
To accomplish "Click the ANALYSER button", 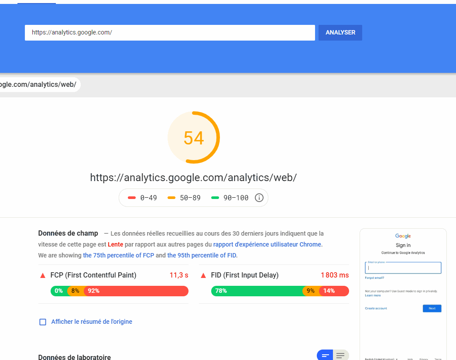I will (340, 32).
